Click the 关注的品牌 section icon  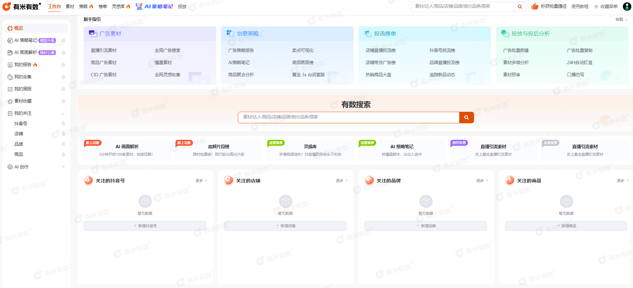[369, 180]
